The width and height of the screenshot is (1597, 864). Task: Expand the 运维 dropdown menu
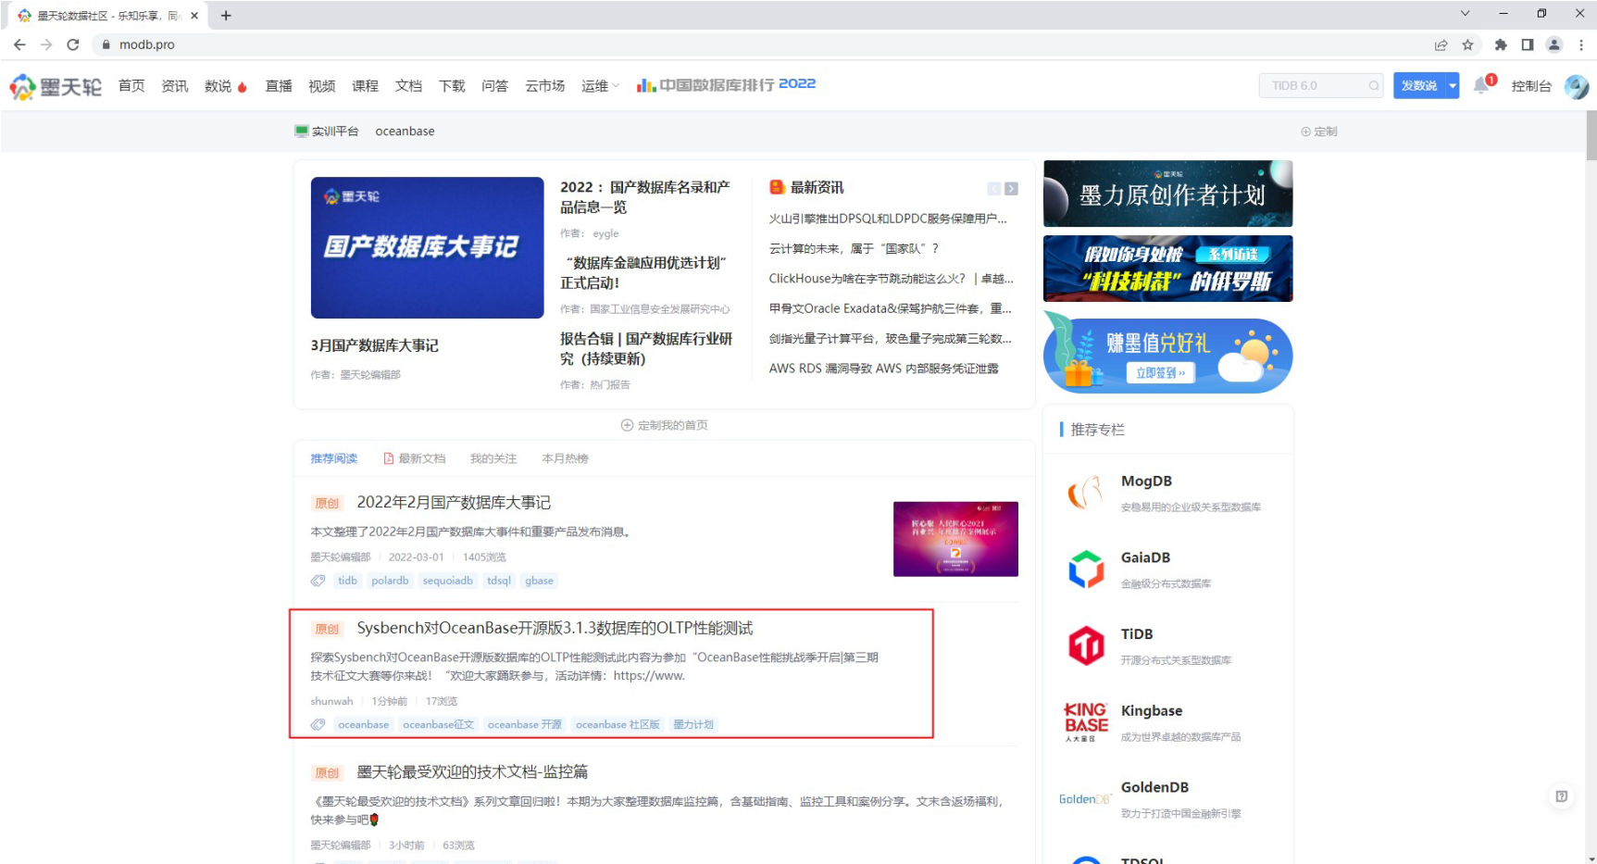pos(600,86)
